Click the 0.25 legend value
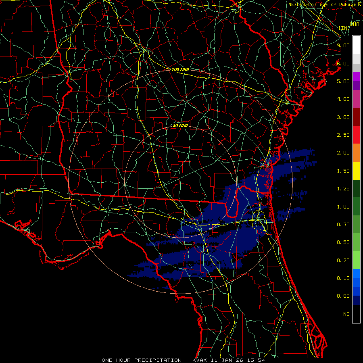 (x=343, y=261)
